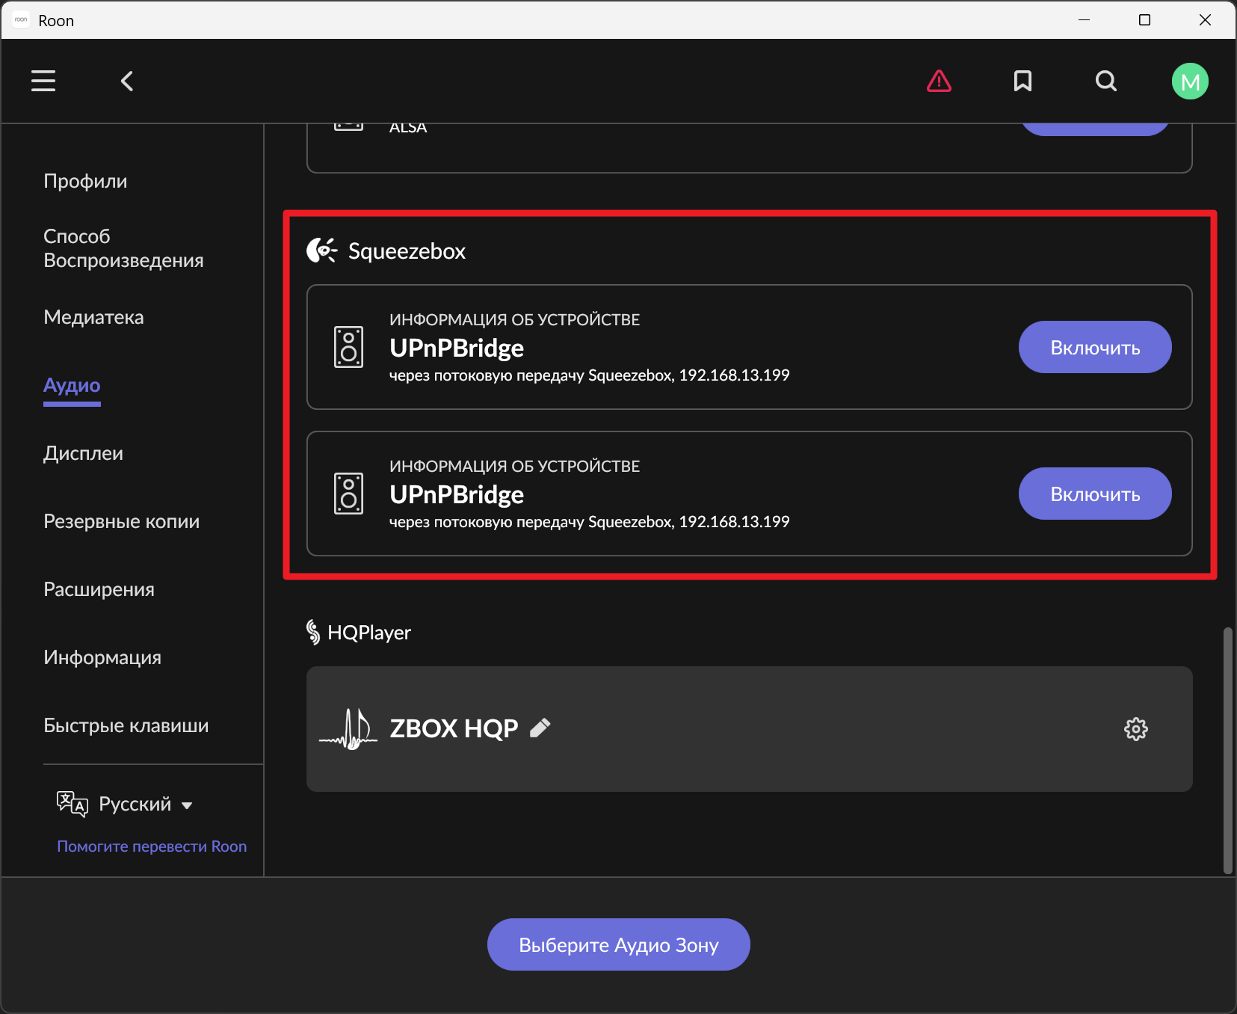
Task: Open the red warning alert icon
Action: [x=939, y=81]
